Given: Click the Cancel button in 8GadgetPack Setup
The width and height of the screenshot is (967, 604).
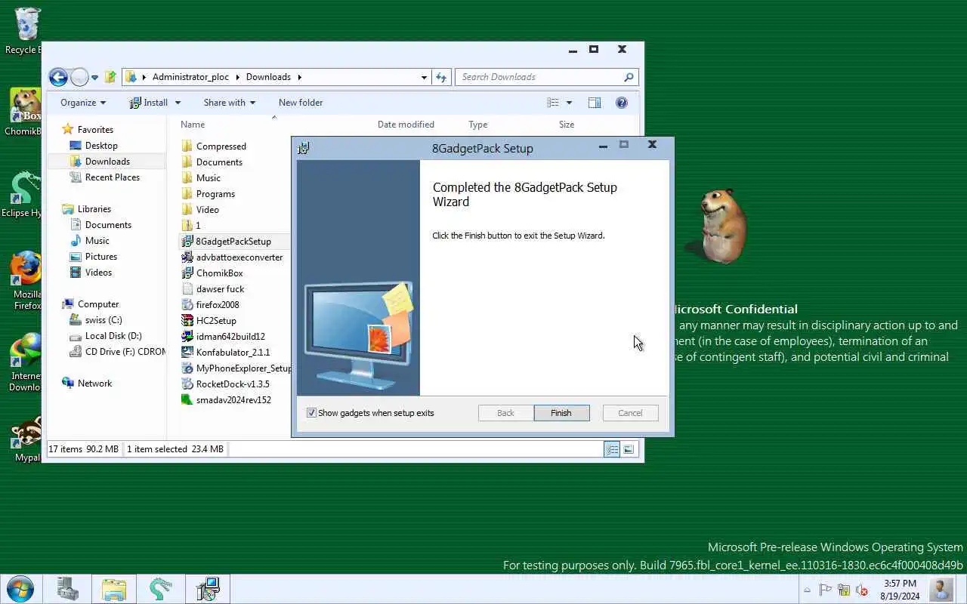Looking at the screenshot, I should pos(630,413).
